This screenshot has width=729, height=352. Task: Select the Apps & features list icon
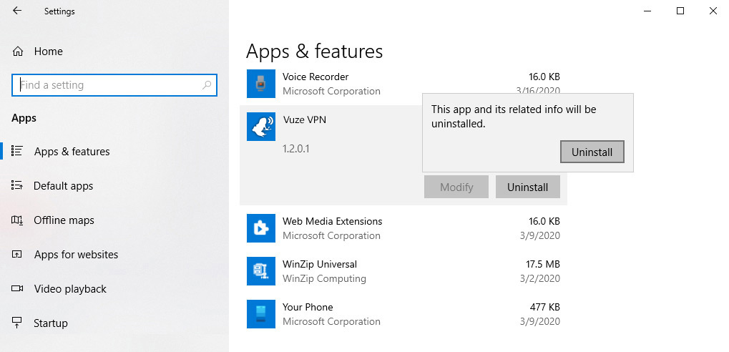(x=17, y=151)
